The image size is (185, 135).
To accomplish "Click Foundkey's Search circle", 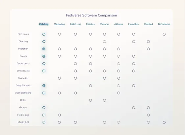I will (x=134, y=56).
